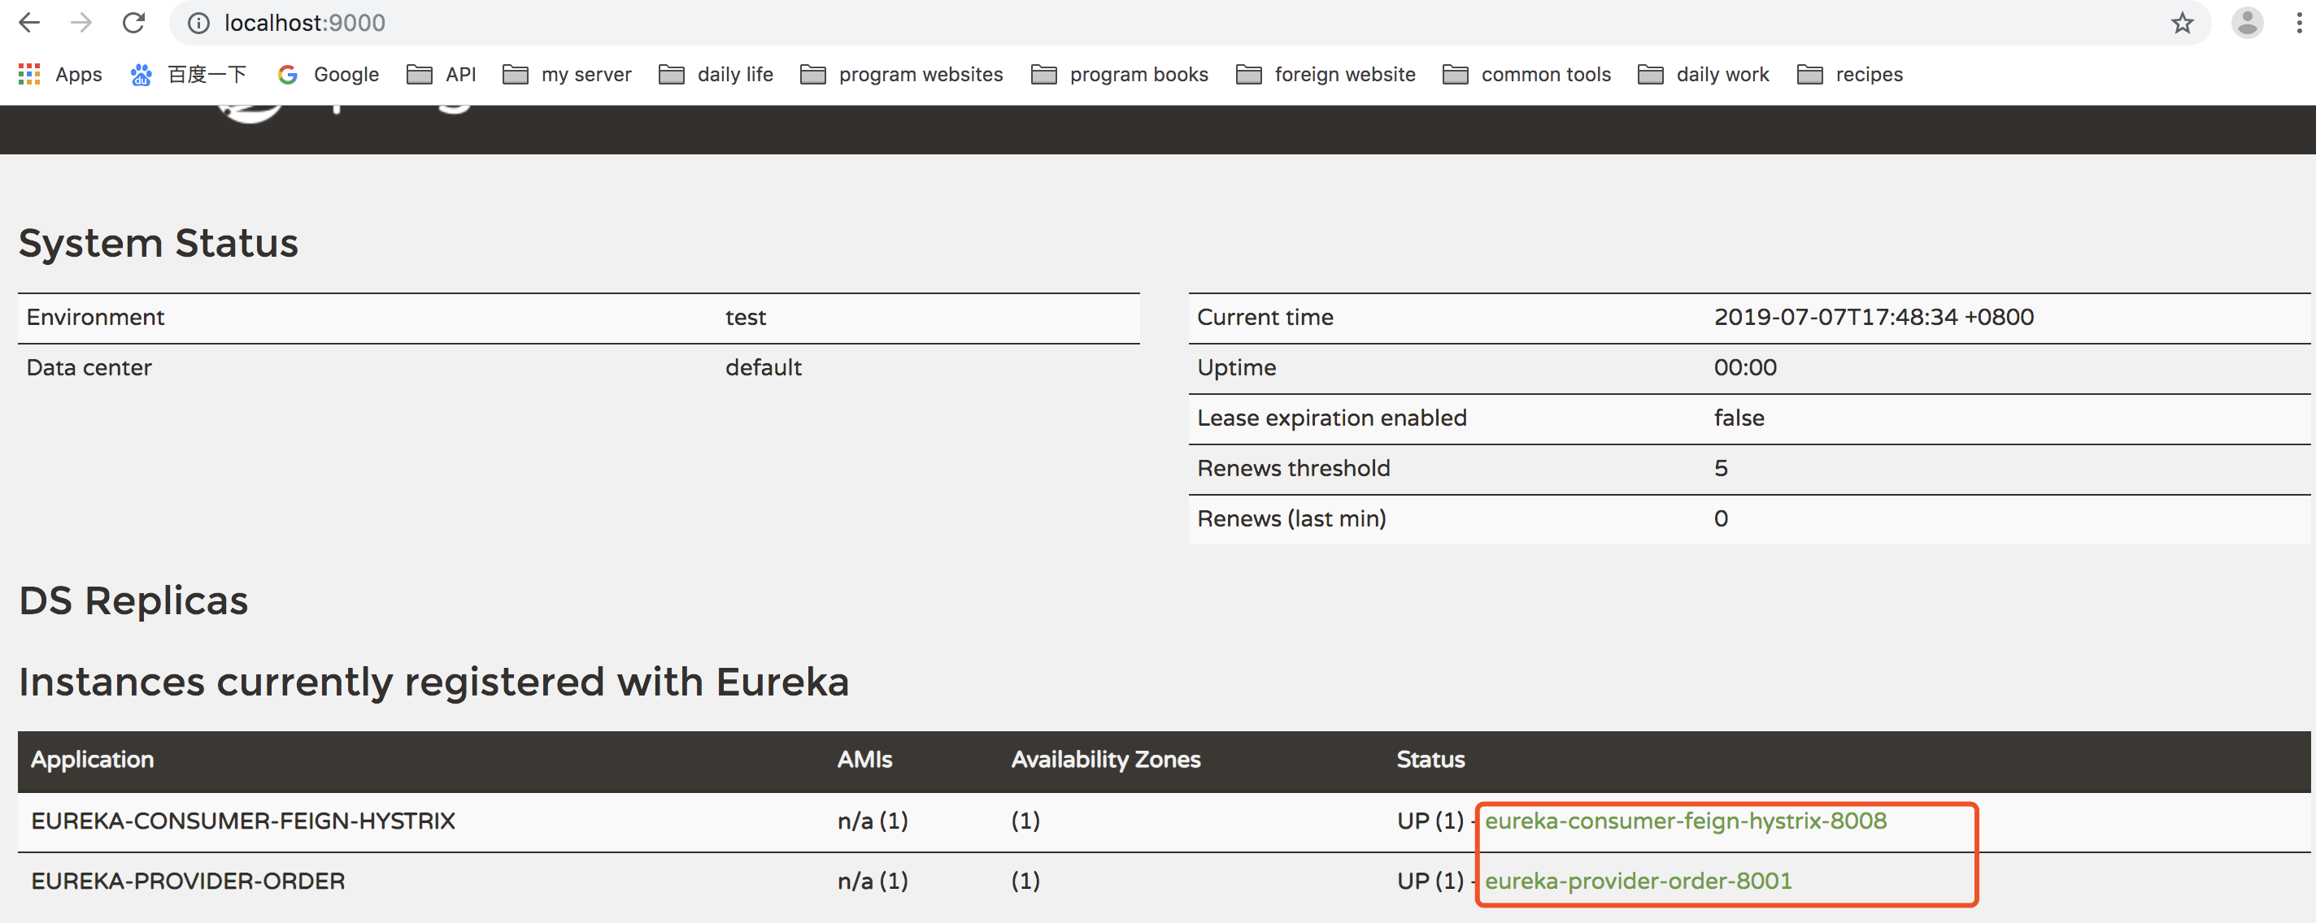The image size is (2316, 923).
Task: Open the user profile avatar
Action: click(2247, 24)
